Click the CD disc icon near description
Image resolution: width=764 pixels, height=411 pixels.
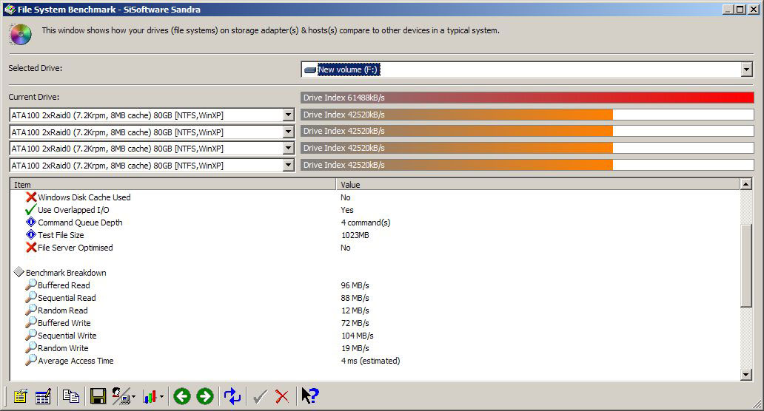pyautogui.click(x=21, y=35)
